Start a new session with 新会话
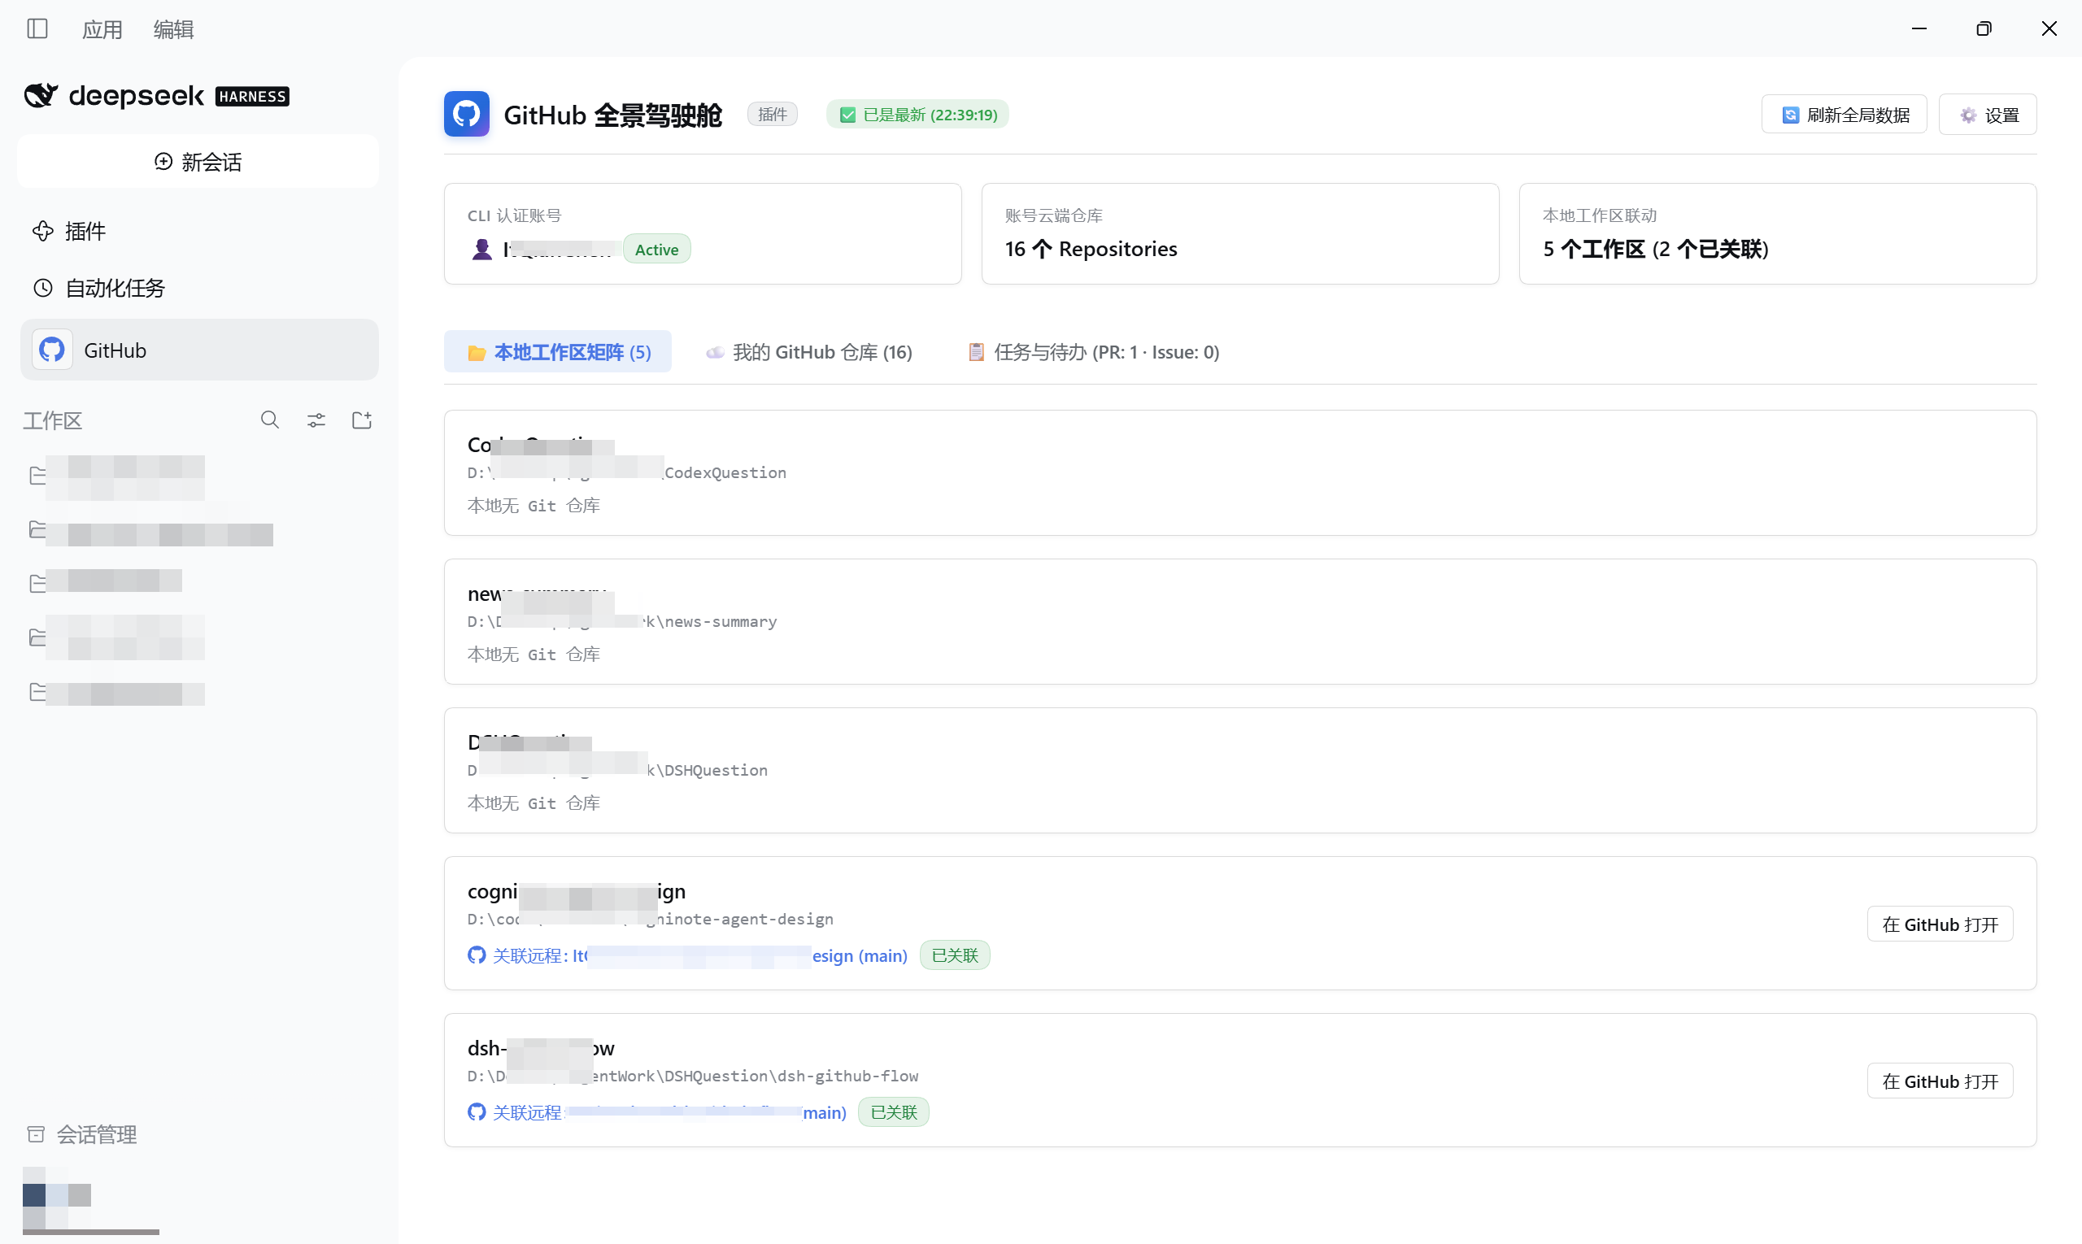Screen dimensions: 2082x1244 tap(198, 162)
